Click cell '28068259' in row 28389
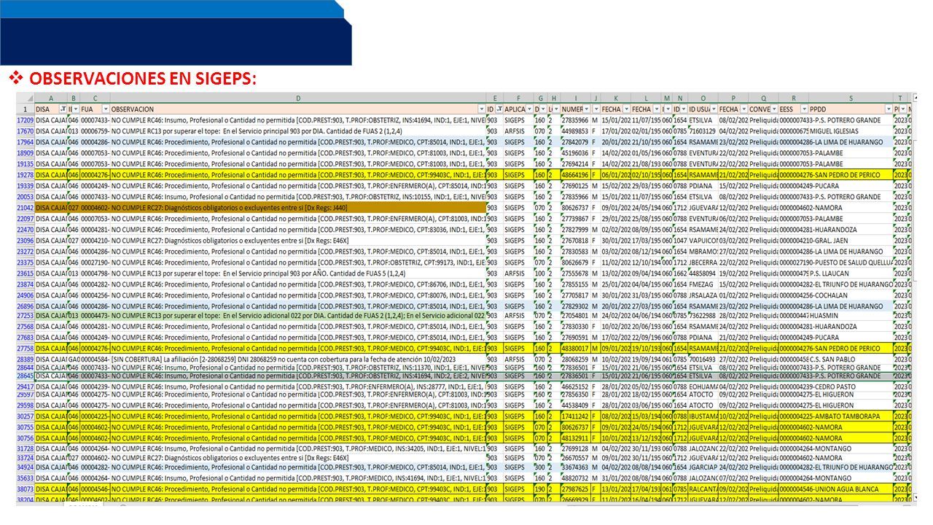933x525 pixels. point(575,359)
